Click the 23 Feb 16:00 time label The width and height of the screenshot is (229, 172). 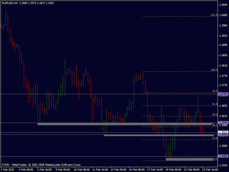pos(210,170)
